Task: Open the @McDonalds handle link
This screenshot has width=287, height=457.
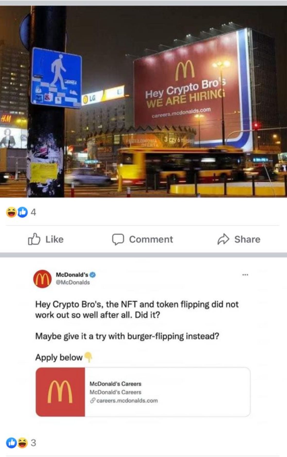Action: pos(73,282)
